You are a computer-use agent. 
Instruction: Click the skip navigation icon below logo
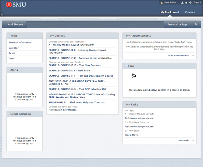(2, 14)
